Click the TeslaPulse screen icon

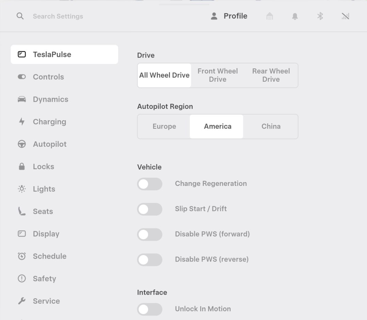point(22,54)
